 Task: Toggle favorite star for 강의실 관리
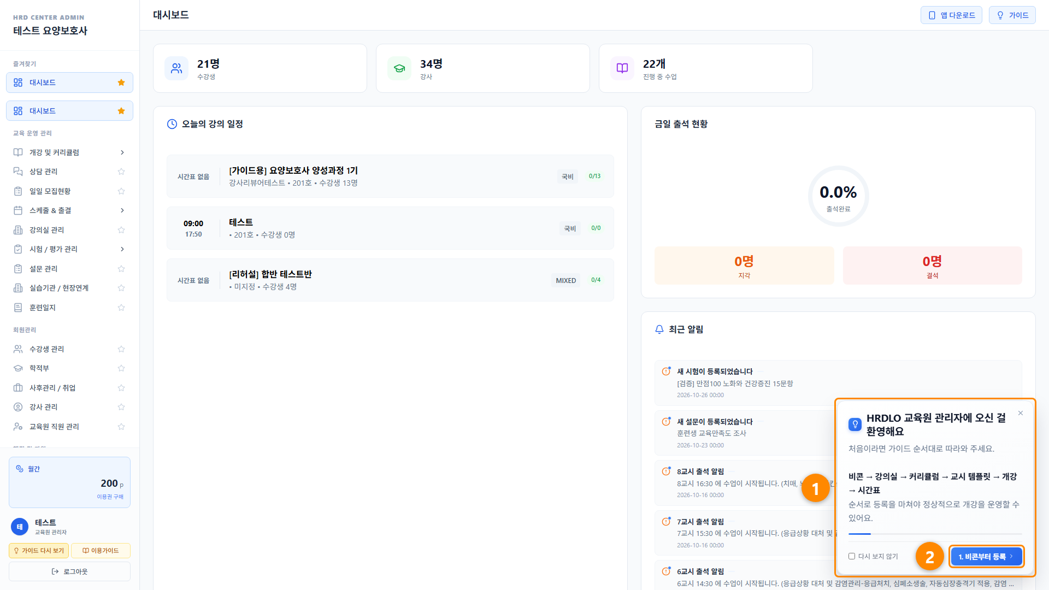coord(121,230)
